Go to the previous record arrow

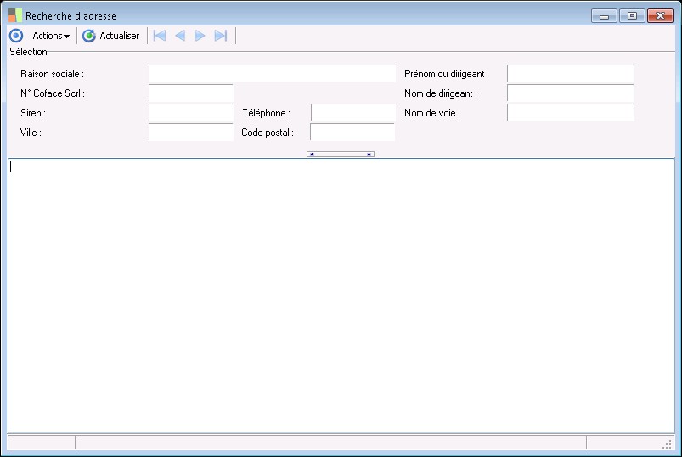pyautogui.click(x=180, y=36)
